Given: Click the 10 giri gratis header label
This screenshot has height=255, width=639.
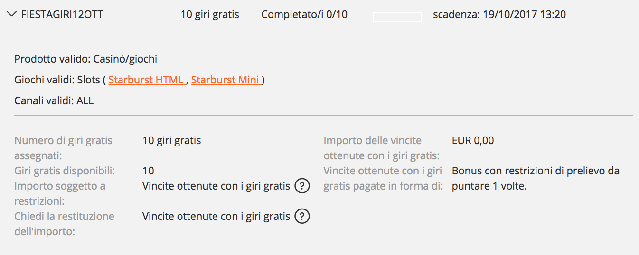Looking at the screenshot, I should click(x=210, y=15).
